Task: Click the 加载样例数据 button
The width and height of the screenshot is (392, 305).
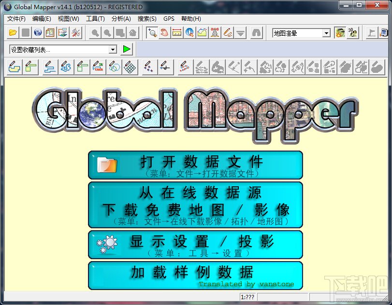Action: coord(195,275)
